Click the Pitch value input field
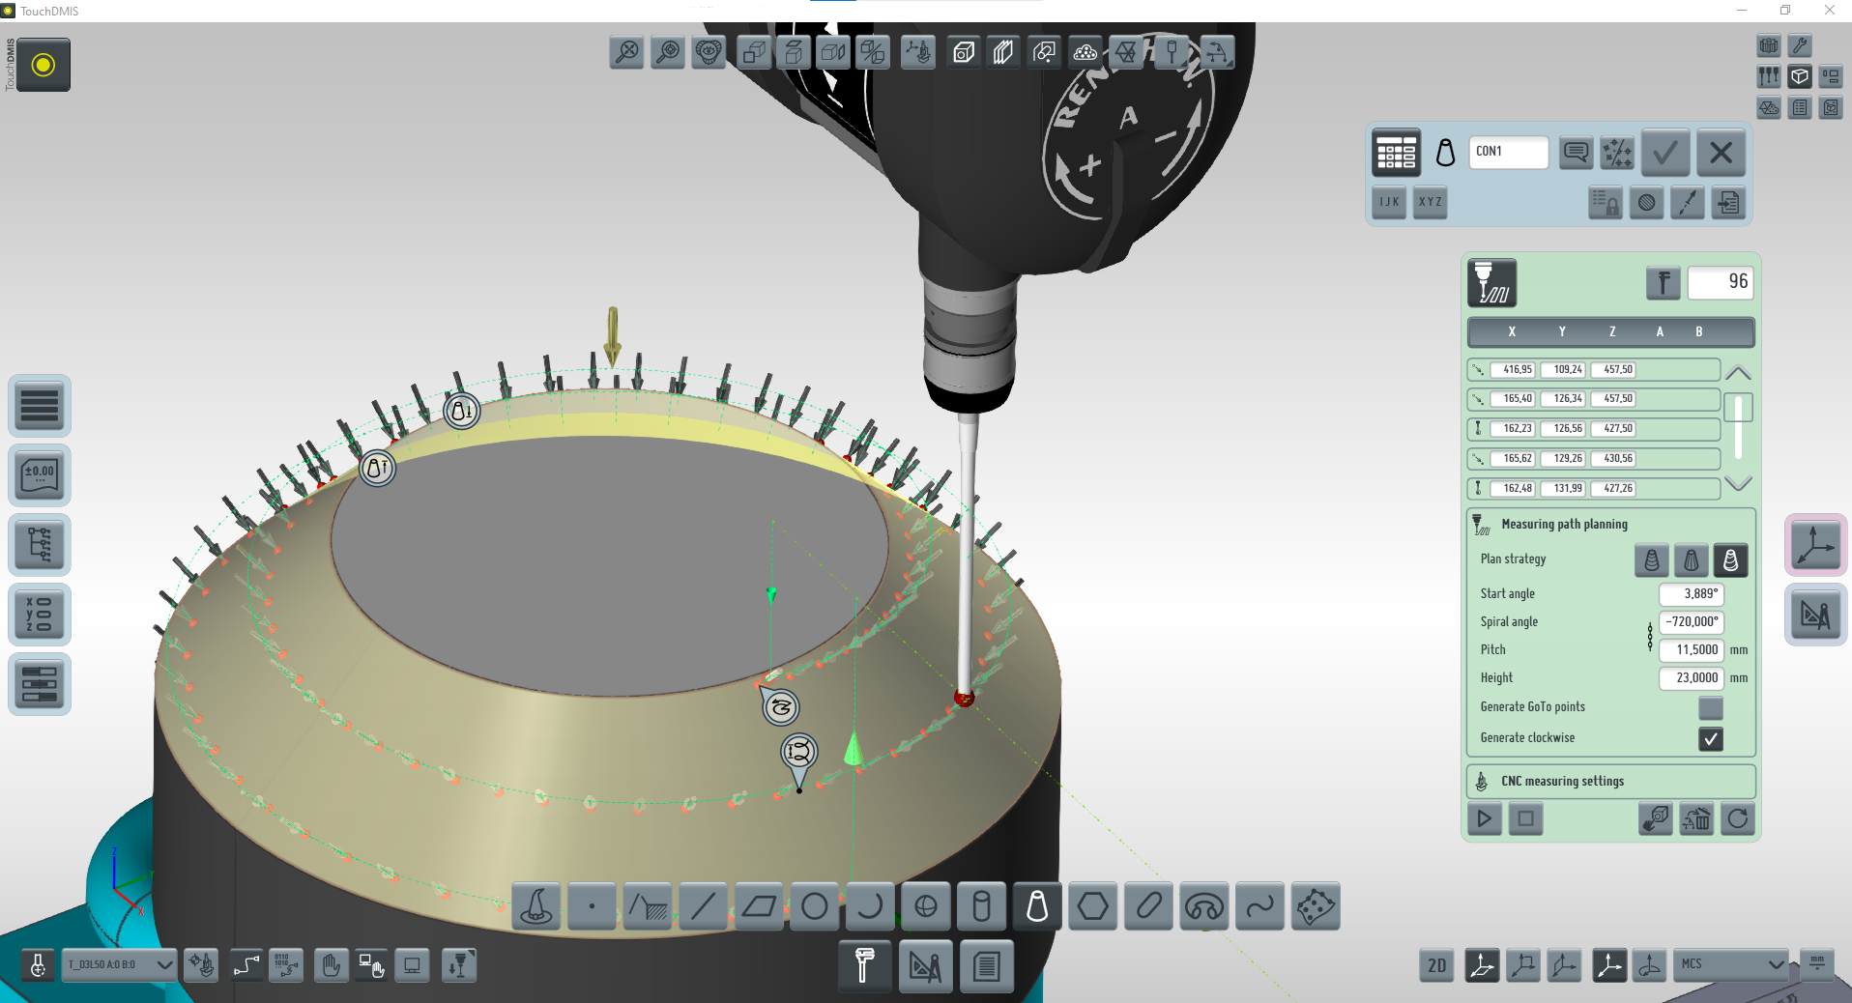Screen dimensions: 1852x1003 (1692, 650)
